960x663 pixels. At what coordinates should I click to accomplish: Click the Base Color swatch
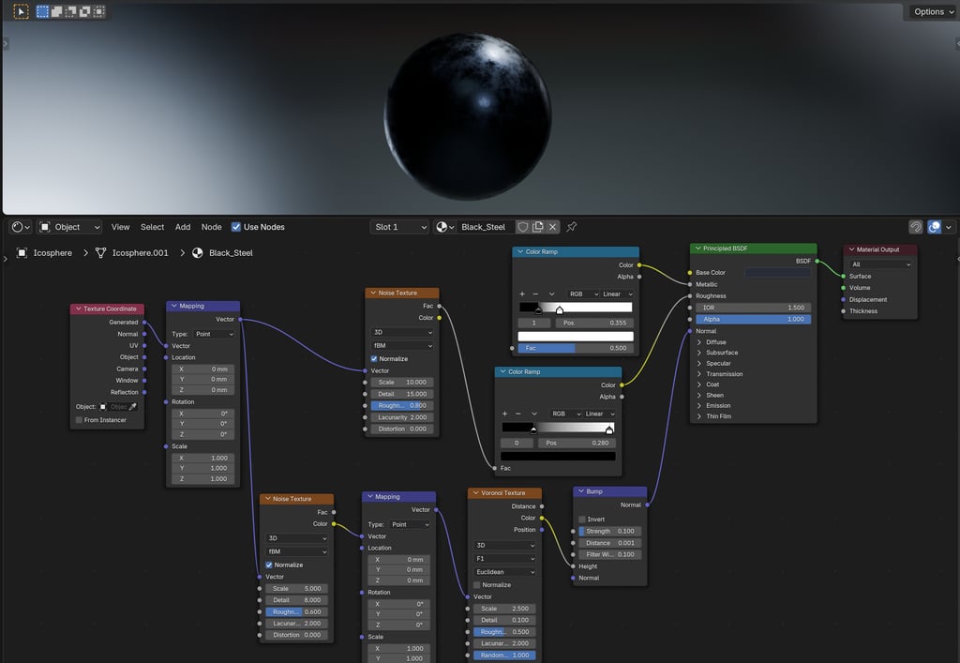pyautogui.click(x=777, y=273)
